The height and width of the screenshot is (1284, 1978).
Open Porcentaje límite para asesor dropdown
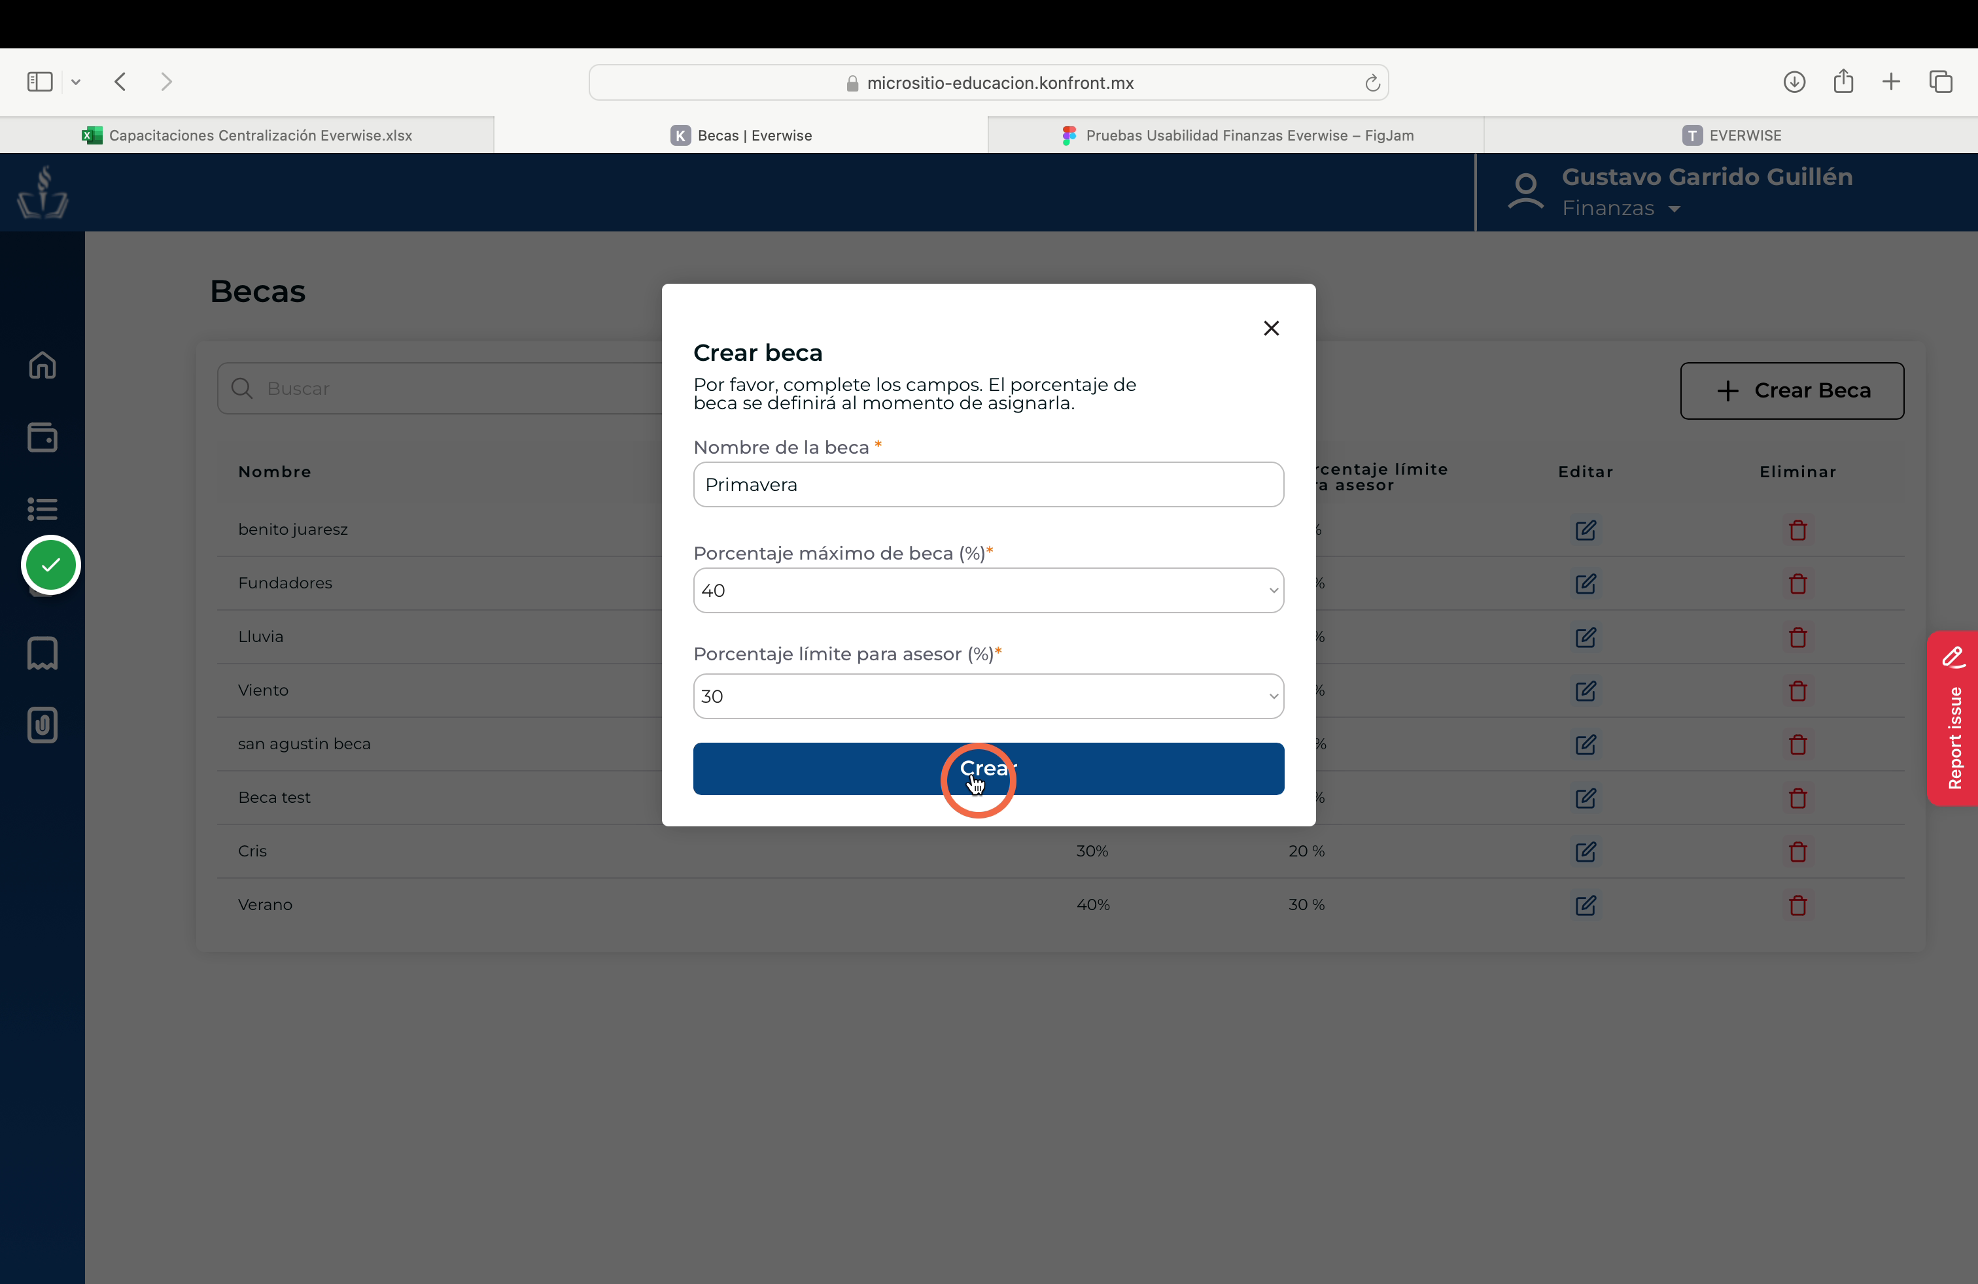tap(988, 696)
